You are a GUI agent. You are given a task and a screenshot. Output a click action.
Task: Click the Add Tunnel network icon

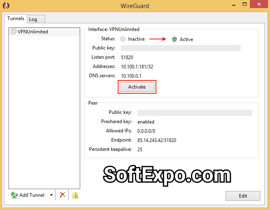tap(15, 195)
